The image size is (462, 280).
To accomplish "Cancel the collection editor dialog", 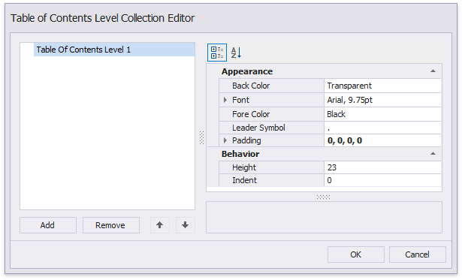I will [x=418, y=254].
